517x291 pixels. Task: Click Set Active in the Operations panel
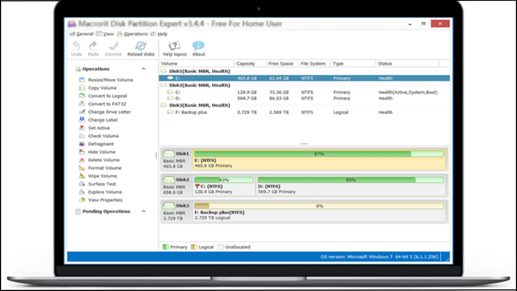coord(94,128)
